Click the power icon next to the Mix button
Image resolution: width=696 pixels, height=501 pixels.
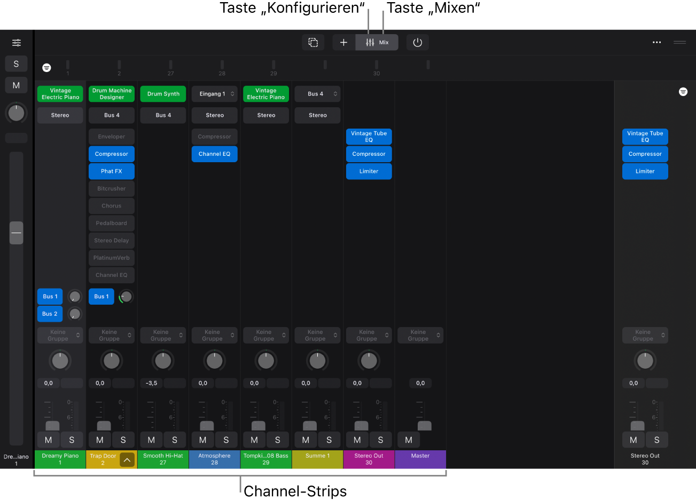[x=417, y=42]
